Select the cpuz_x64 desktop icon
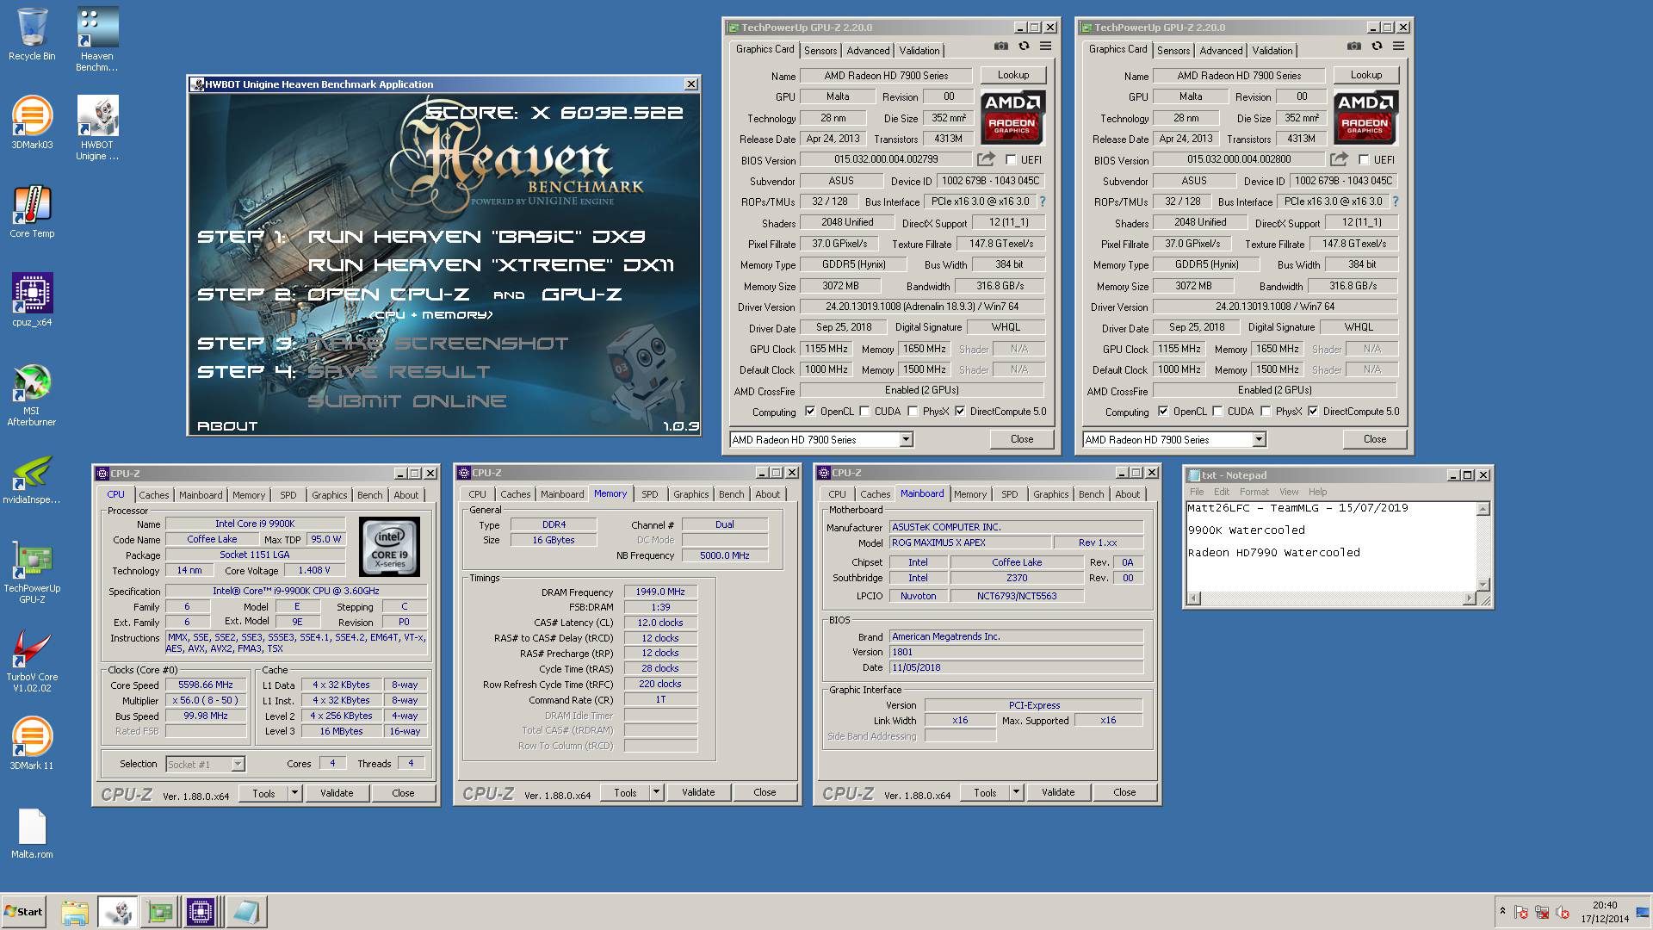Screen dimensions: 1653x930 (32, 301)
